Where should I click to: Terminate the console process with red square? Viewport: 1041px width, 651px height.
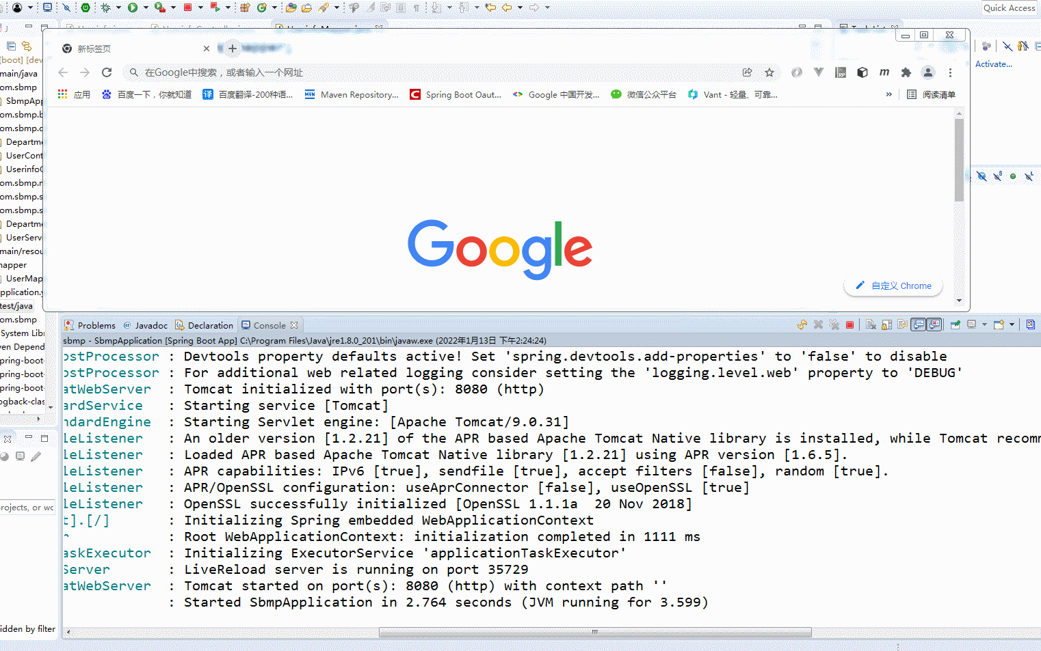pos(849,325)
